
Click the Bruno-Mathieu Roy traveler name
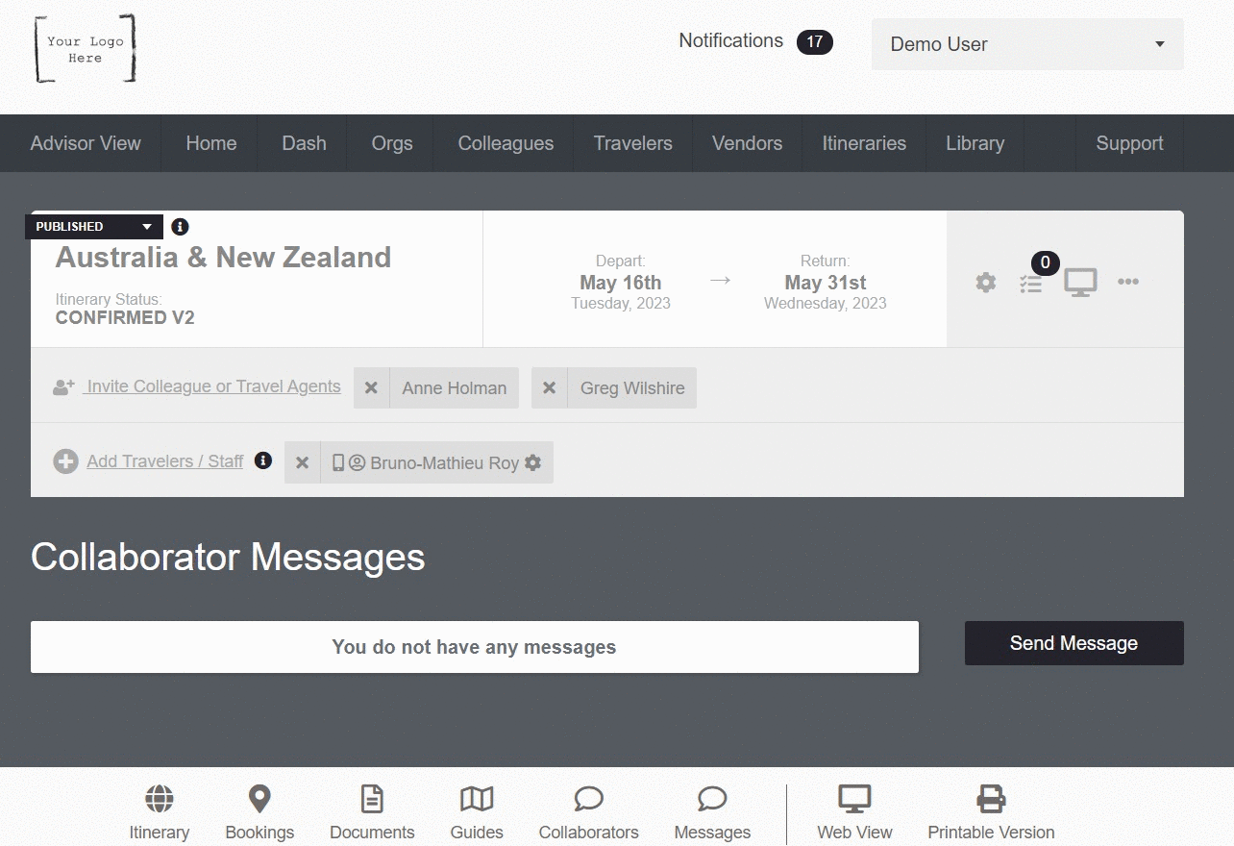(444, 463)
